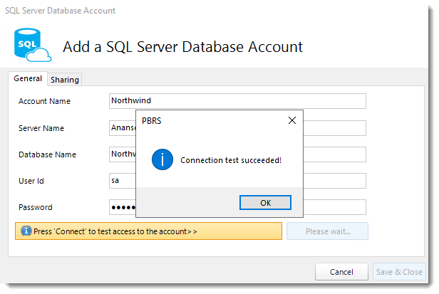This screenshot has width=439, height=294.
Task: Click the SQL cloud database icon
Action: (33, 45)
